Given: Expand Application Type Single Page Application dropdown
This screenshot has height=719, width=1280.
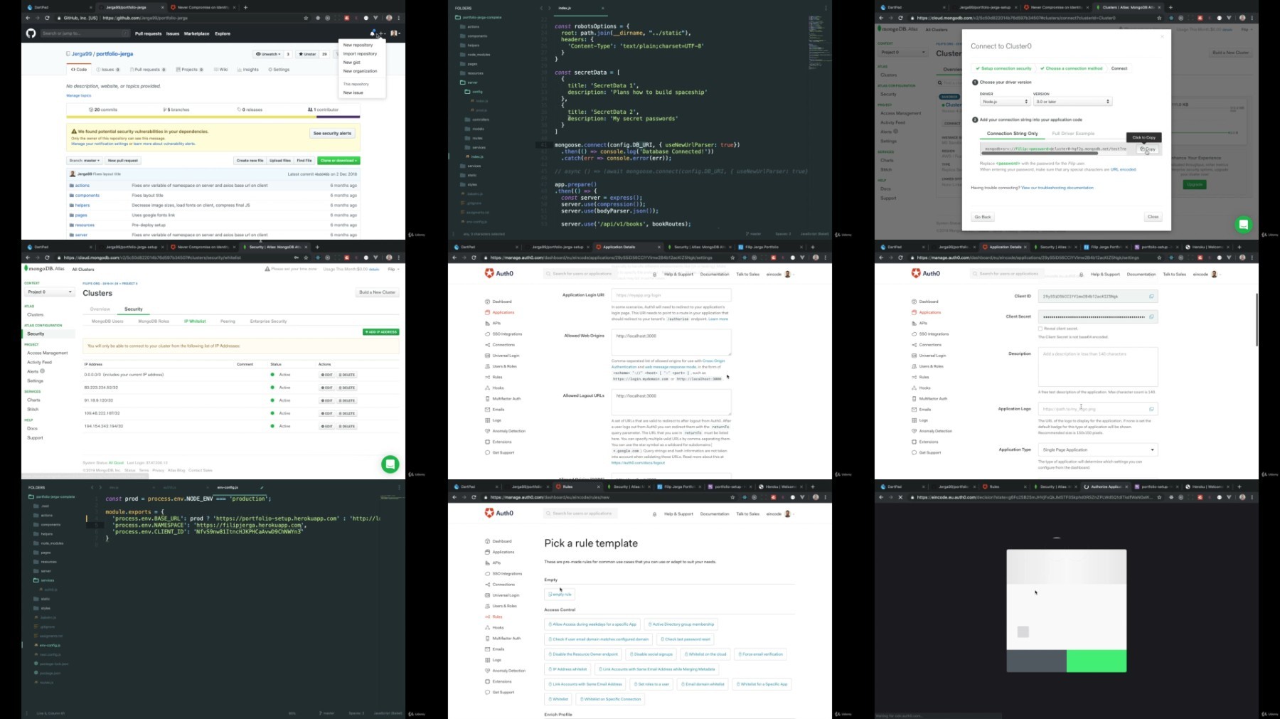Looking at the screenshot, I should 1097,449.
